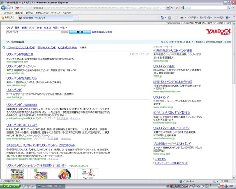Viewport: 236px width, 189px height.
Task: Click the お気に入り star favorites button
Action: click(x=8, y=18)
